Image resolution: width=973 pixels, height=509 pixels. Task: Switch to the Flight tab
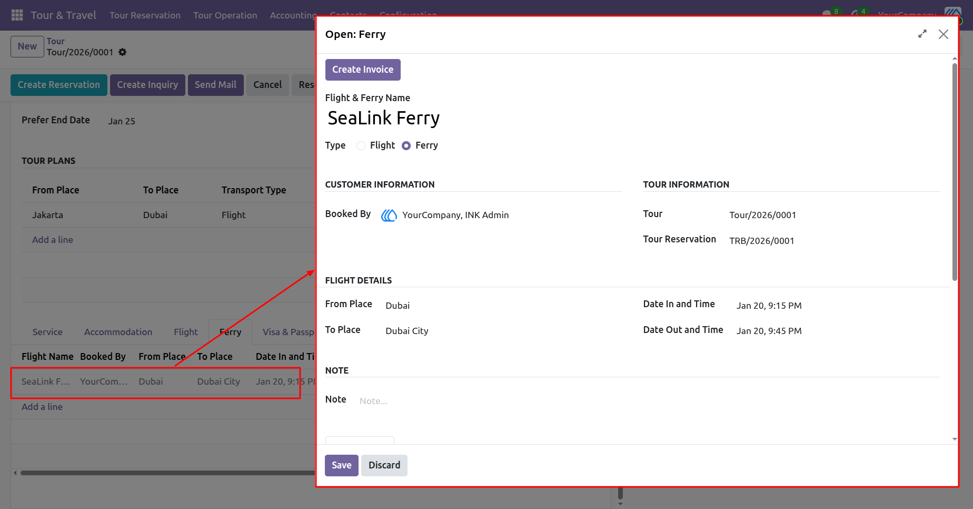186,332
